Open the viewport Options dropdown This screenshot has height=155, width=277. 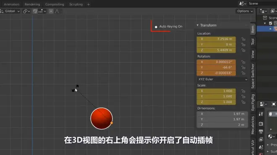[245, 11]
